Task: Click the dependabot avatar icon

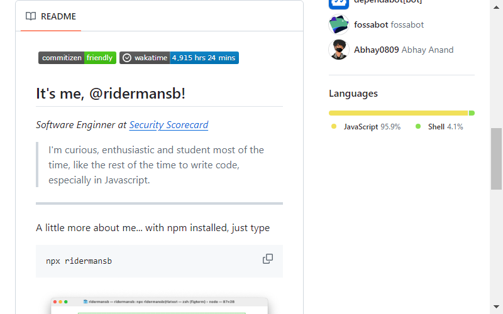Action: (339, 4)
